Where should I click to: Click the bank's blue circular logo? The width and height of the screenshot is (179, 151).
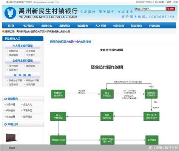[10, 13]
